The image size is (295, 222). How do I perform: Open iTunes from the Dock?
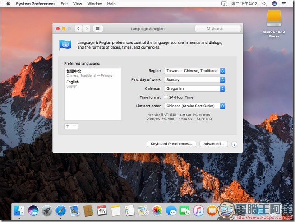[x=198, y=210]
